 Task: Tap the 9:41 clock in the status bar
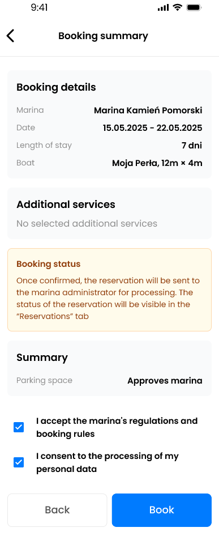coord(39,7)
